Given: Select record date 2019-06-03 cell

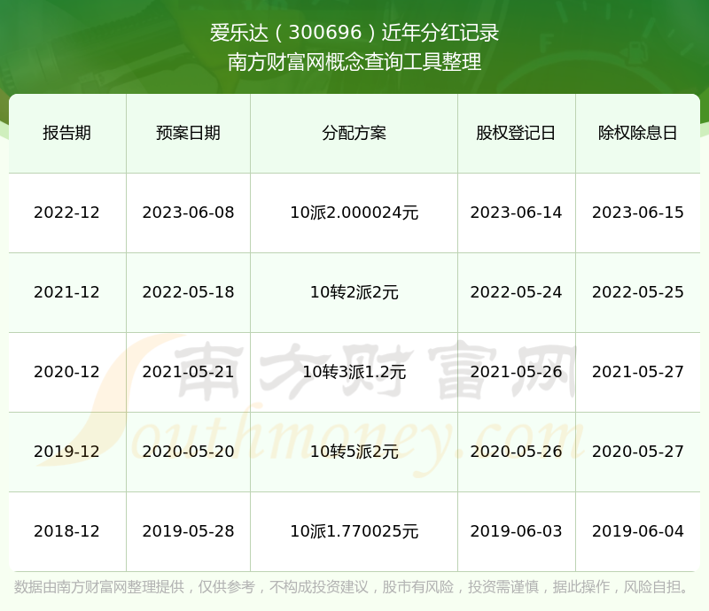Looking at the screenshot, I should tap(516, 531).
